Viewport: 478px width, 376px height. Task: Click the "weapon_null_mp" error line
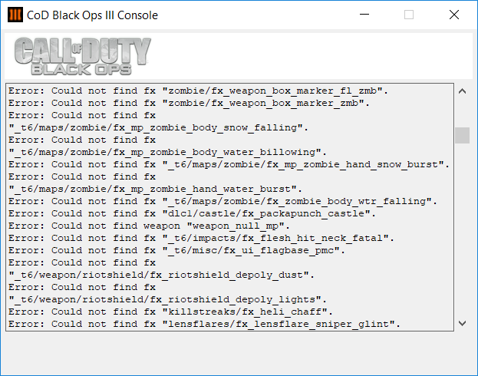pyautogui.click(x=150, y=226)
